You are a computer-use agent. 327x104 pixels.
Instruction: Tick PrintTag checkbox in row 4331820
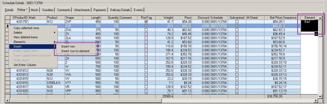(x=146, y=91)
